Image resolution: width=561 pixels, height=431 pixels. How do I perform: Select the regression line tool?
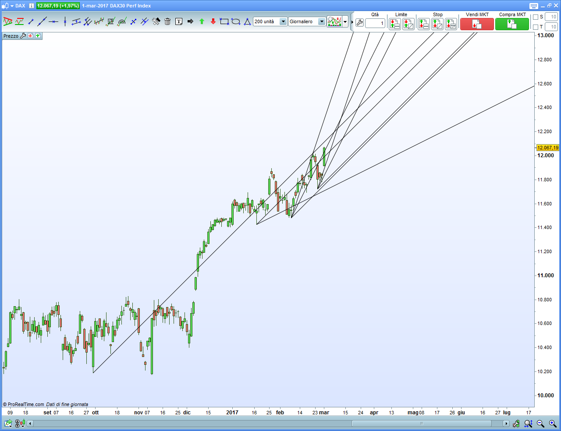tap(99, 21)
